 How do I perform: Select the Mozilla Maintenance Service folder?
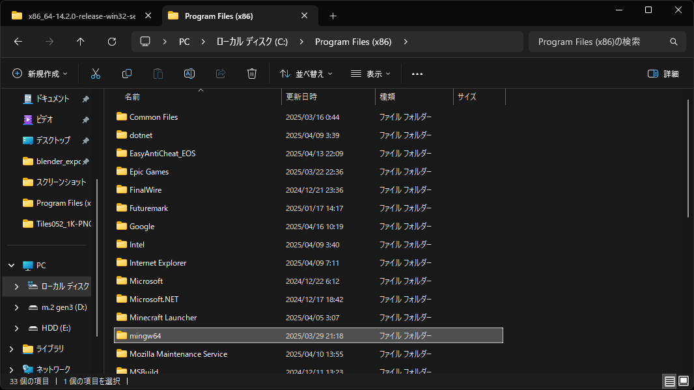309,354
